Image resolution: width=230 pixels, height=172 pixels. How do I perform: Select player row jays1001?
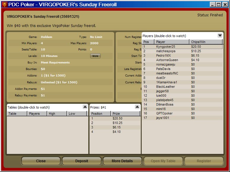tap(183, 118)
